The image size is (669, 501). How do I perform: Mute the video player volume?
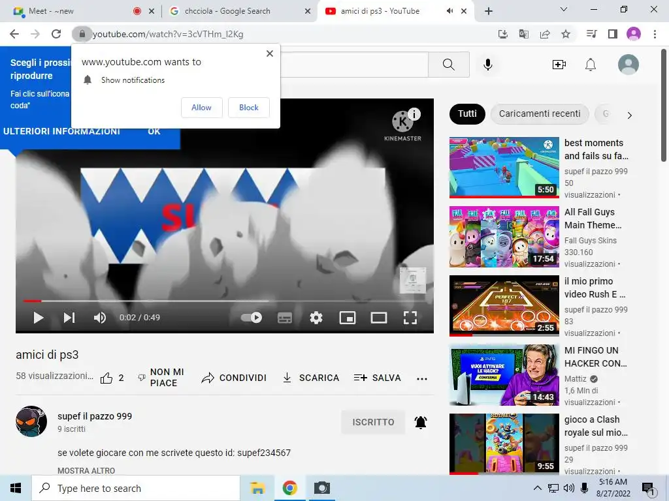[x=100, y=318]
